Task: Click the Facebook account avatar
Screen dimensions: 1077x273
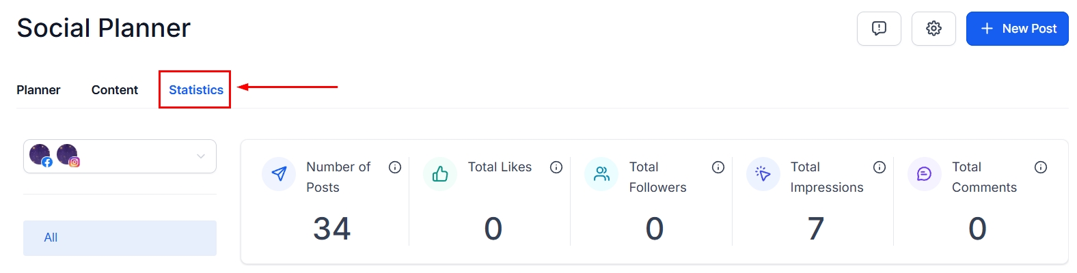Action: click(40, 155)
